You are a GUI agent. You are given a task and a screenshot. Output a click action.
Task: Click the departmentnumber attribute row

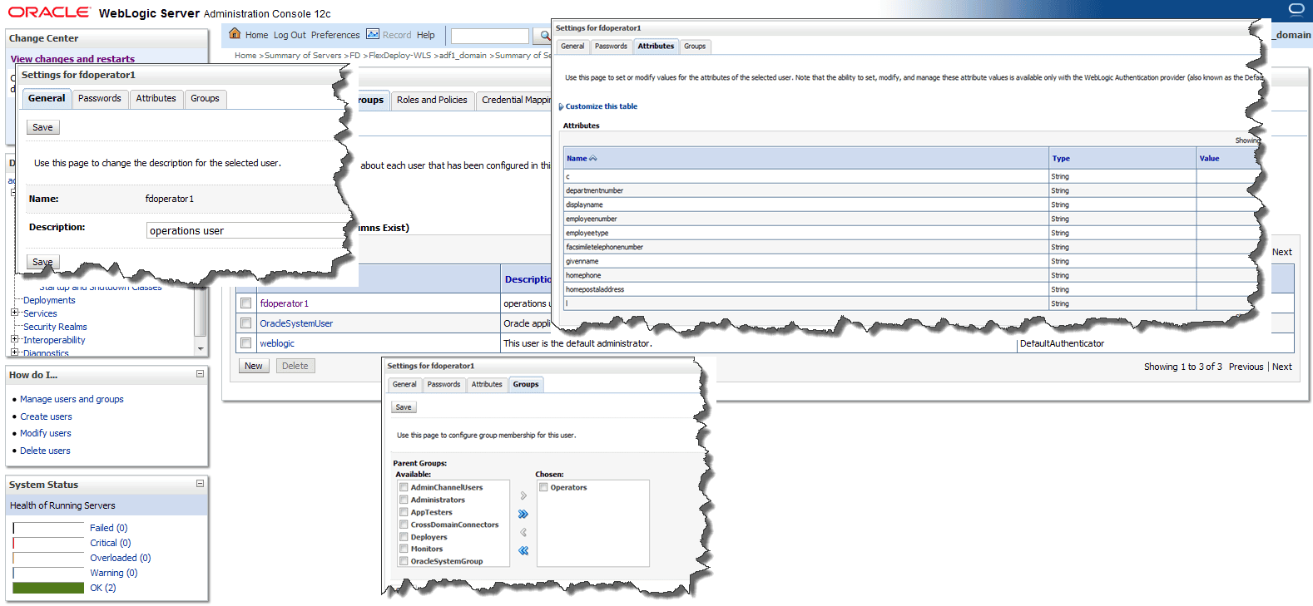[911, 190]
